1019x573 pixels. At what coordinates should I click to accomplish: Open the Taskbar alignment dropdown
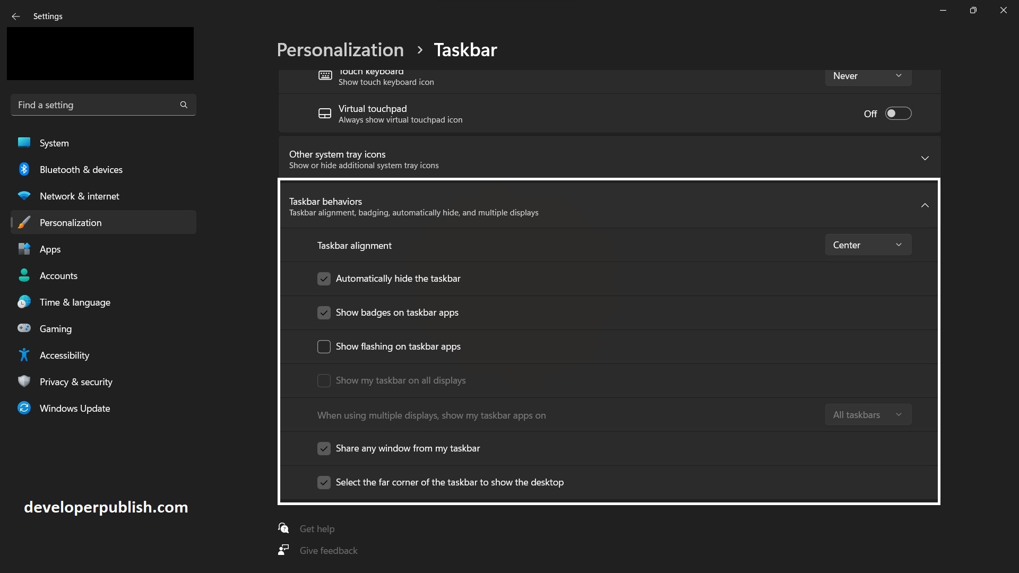coord(868,245)
